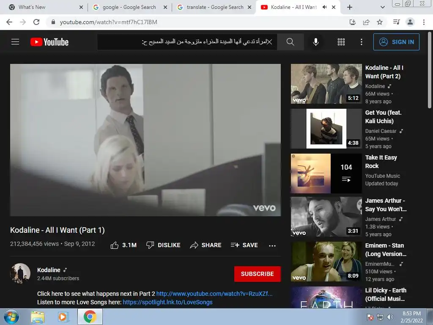
Task: Go to YouTube home via logo
Action: tap(49, 42)
